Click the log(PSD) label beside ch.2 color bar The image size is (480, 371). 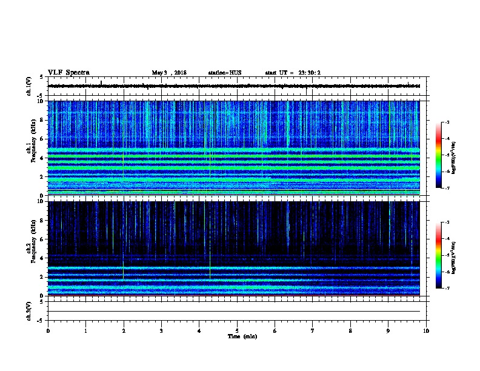pyautogui.click(x=453, y=258)
